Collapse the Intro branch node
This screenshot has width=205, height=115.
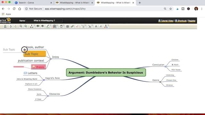[x=51, y=59]
